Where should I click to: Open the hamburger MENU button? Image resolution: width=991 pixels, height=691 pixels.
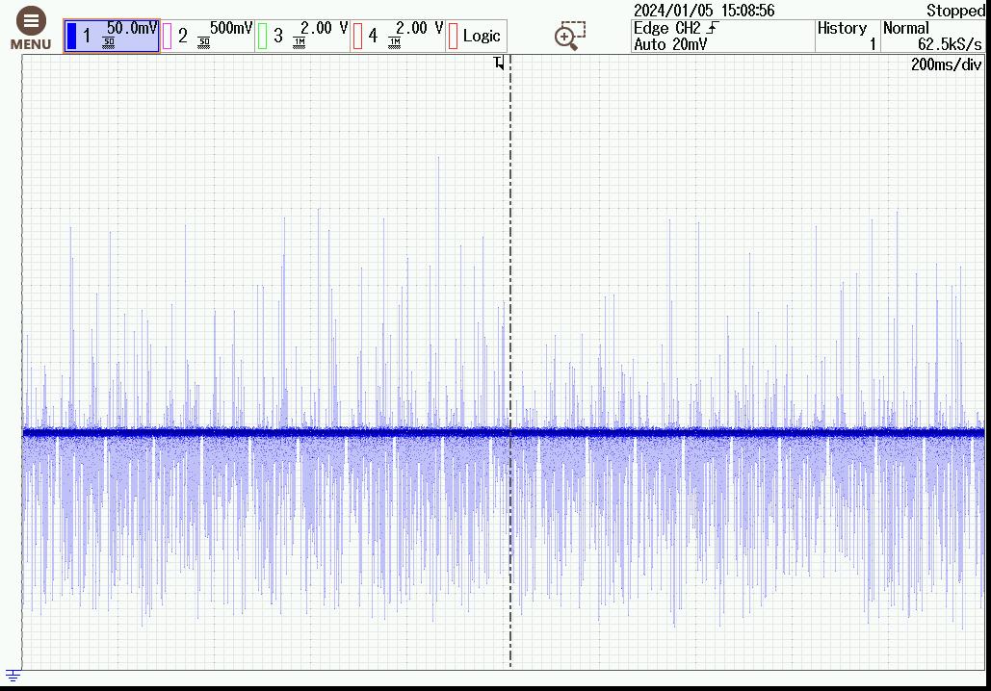(31, 29)
